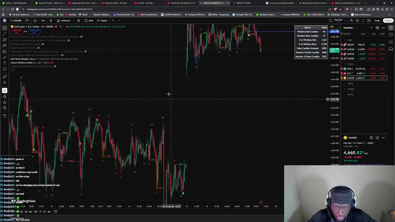Viewport: 395px width, 222px height.
Task: Hide the HMA Xover Signals indicator
Action: pyautogui.click(x=43, y=44)
